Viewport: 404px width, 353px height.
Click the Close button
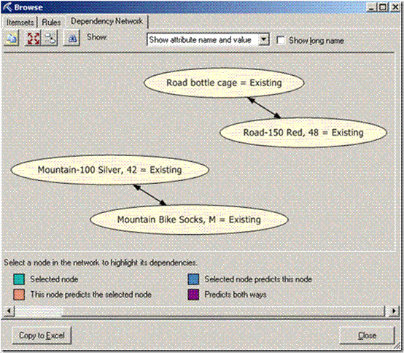point(367,335)
